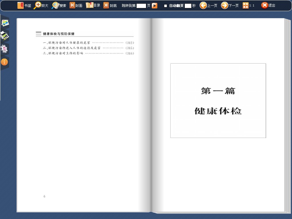Click the page number (316)
292x219 pixels.
pyautogui.click(x=130, y=53)
